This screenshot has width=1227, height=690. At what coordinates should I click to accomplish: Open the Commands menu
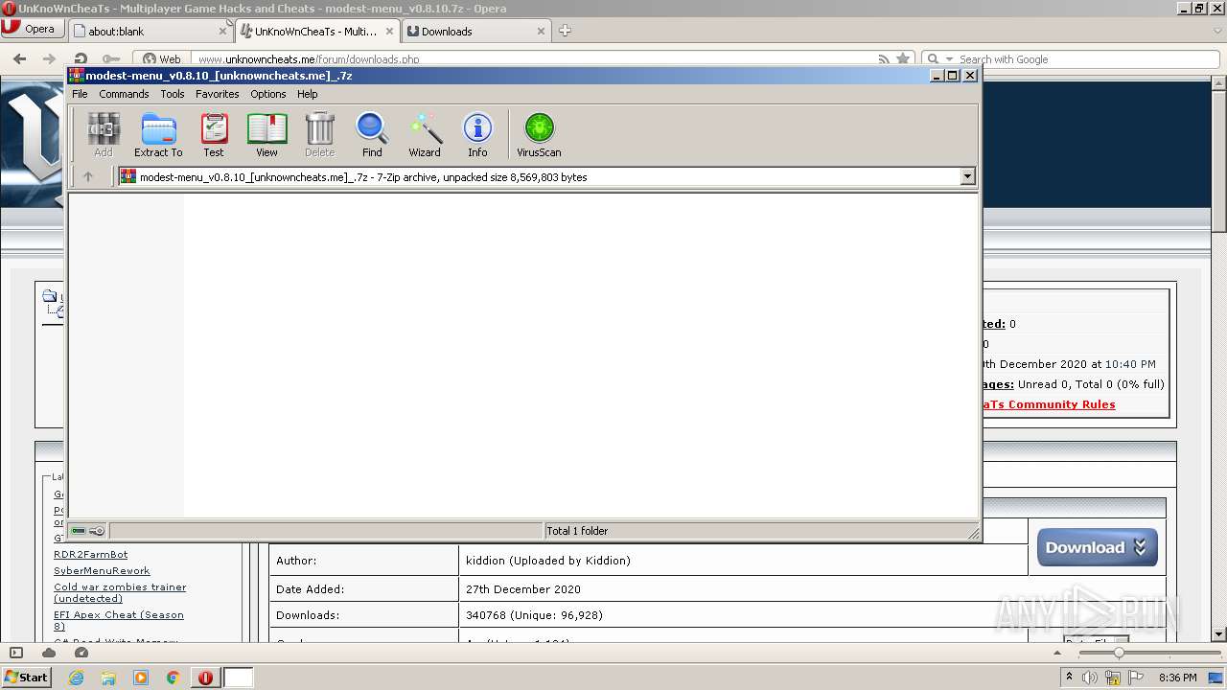point(124,94)
